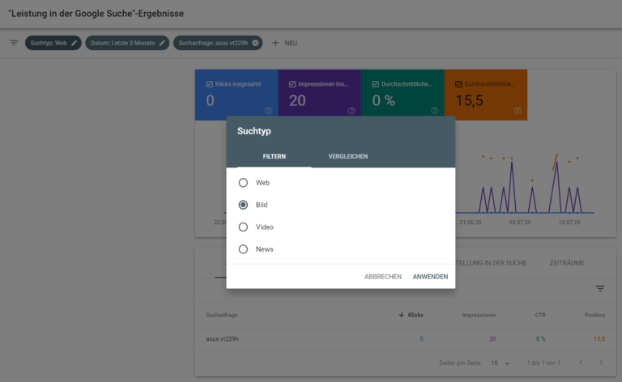The width and height of the screenshot is (622, 382).
Task: Add a new filter with NEU
Action: point(284,43)
